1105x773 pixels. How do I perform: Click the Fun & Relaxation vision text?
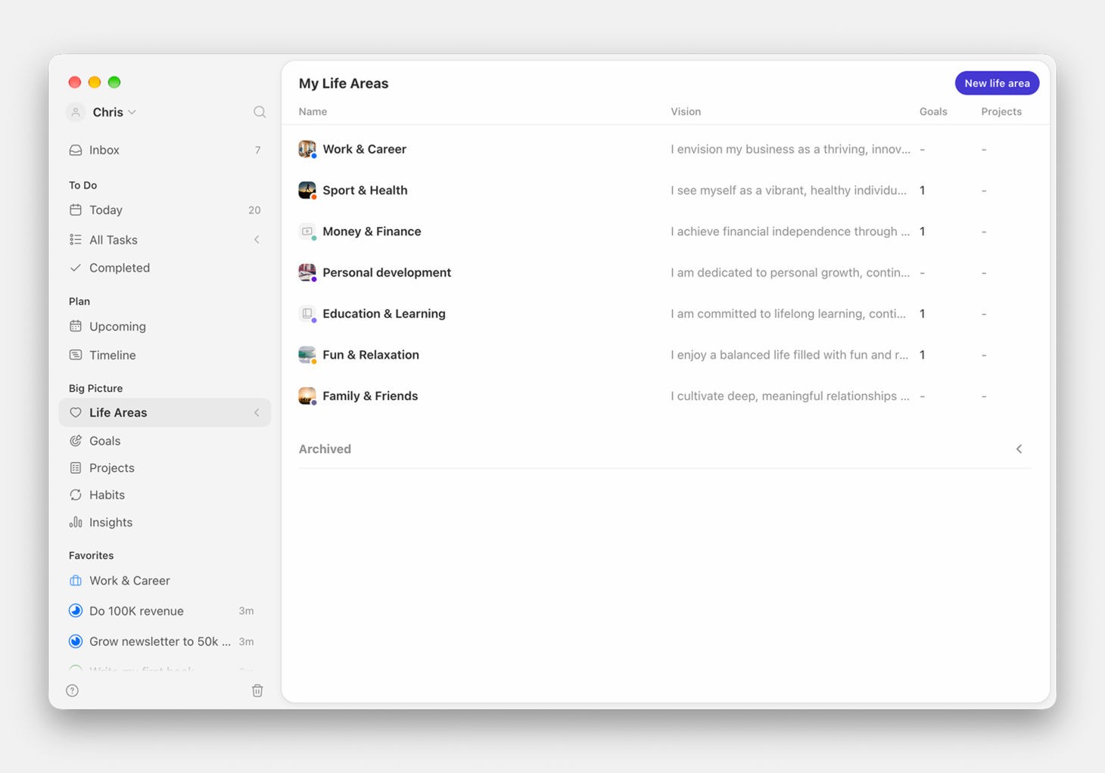pyautogui.click(x=789, y=355)
